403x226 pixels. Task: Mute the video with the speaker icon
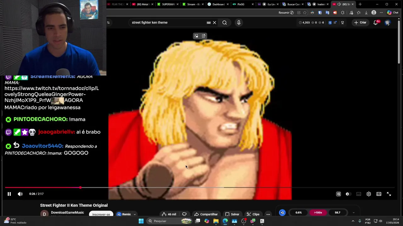20,194
